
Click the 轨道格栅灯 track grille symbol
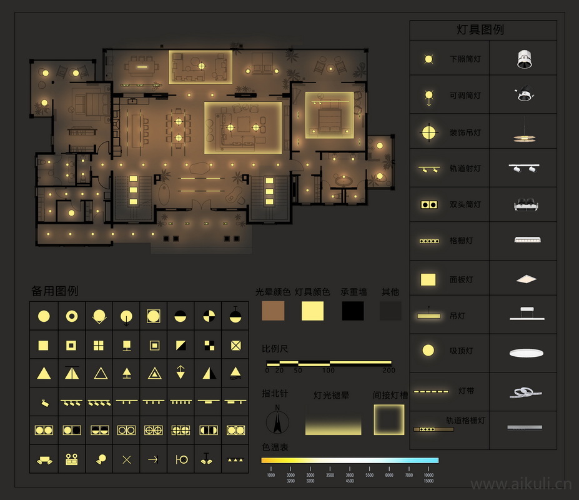tap(433, 429)
